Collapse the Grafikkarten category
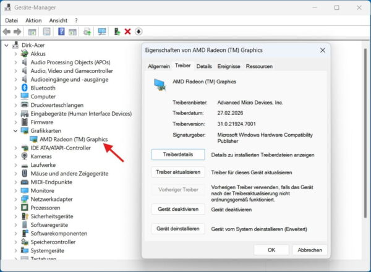371x272 pixels. (x=15, y=131)
